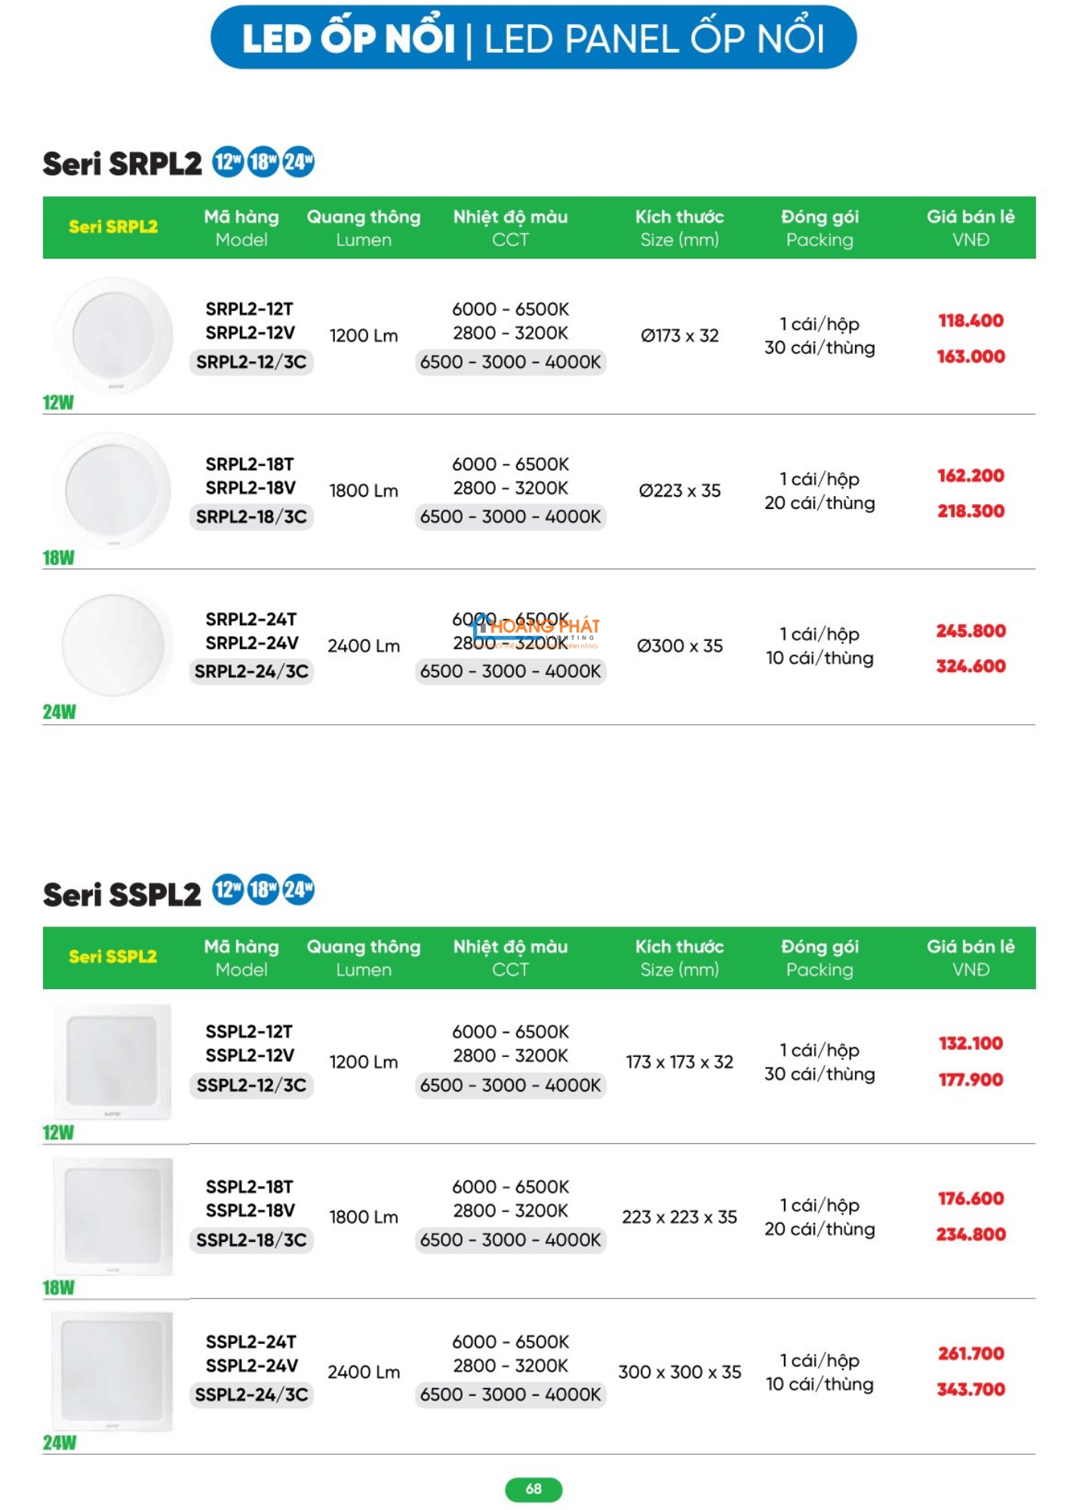This screenshot has height=1510, width=1067.
Task: Click the yellow Seri SSPL2 header cell
Action: 113,957
